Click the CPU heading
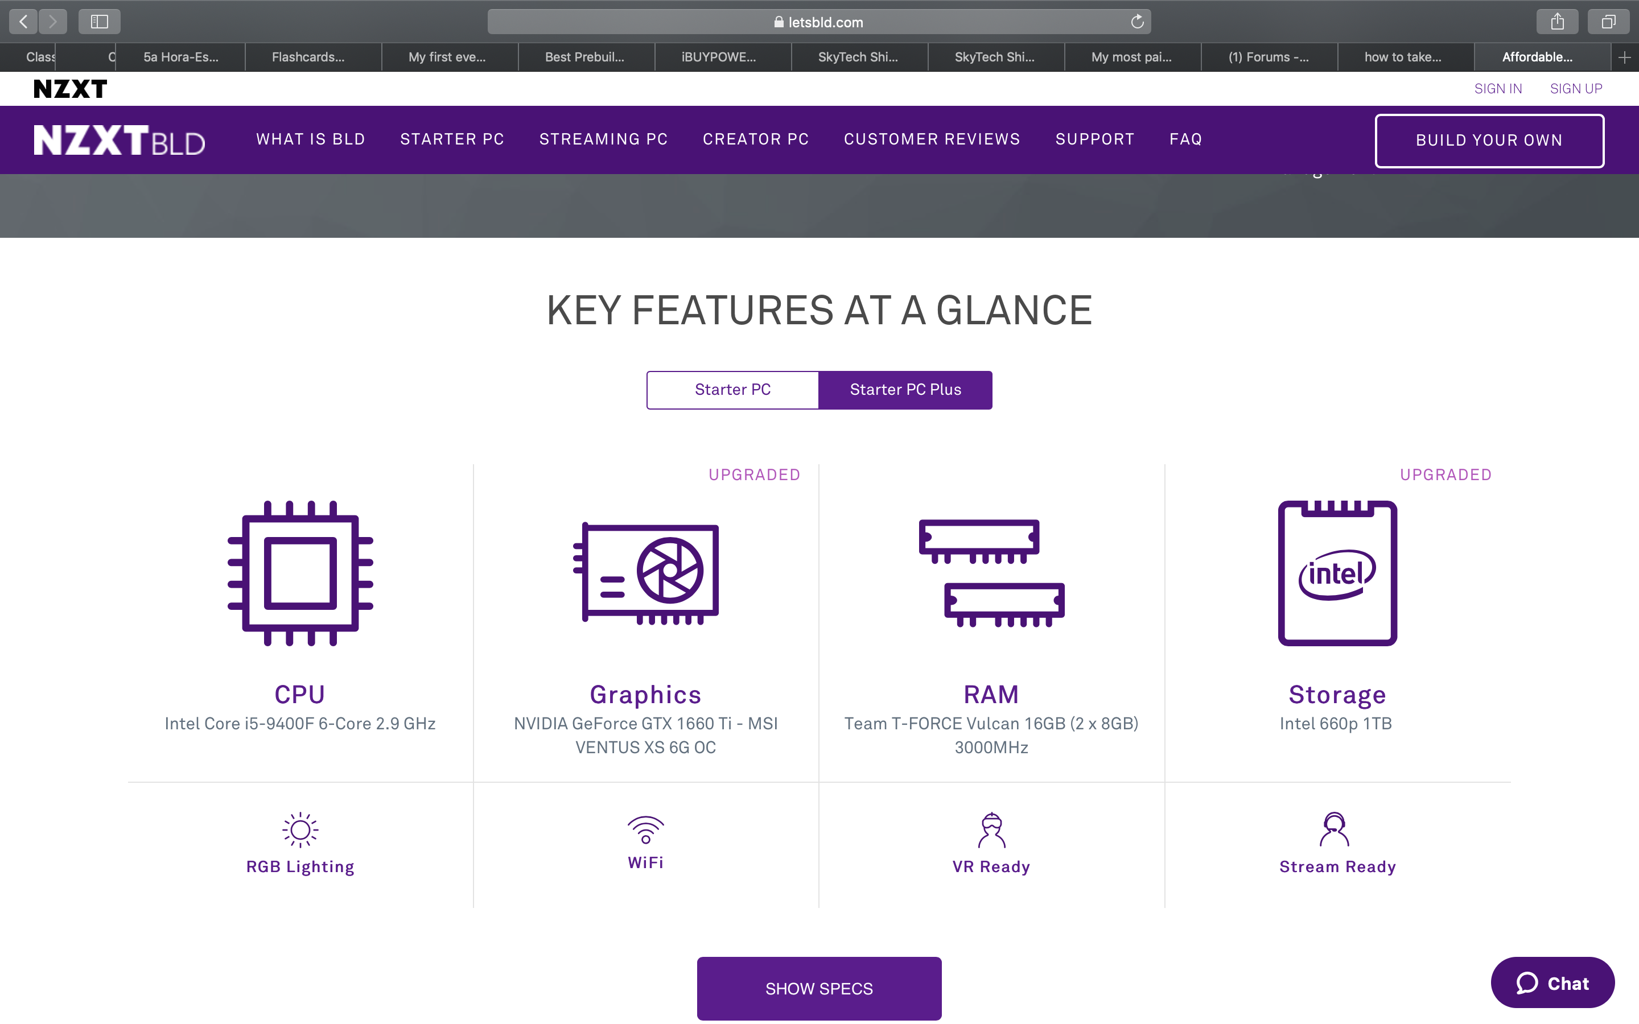 (x=300, y=695)
